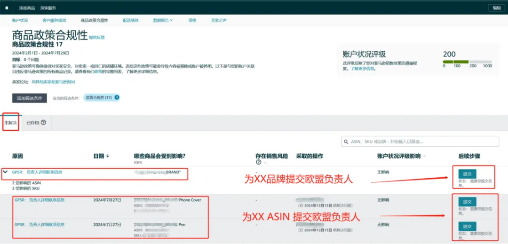Switch to 未解决 tab

coord(10,123)
